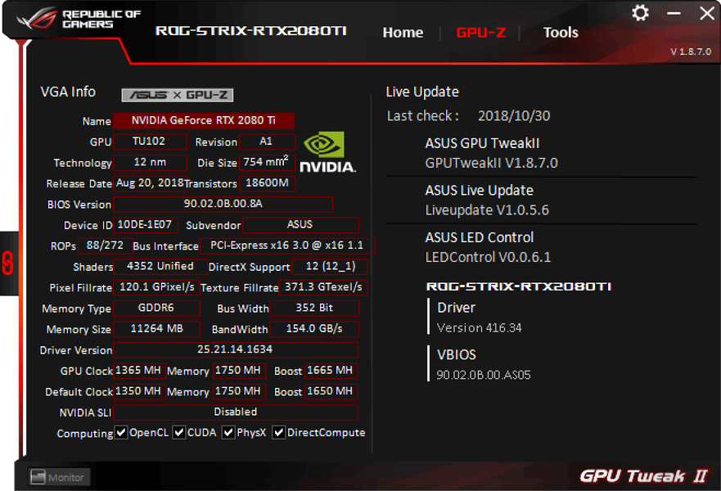Click the Driver Version field 25.21.14.1634

point(235,350)
